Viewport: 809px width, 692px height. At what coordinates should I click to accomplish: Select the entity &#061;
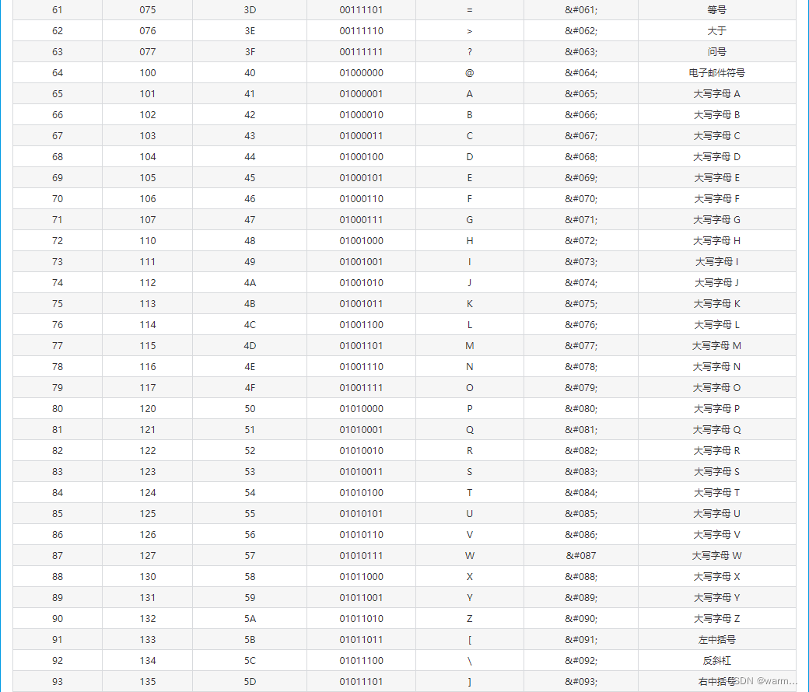pyautogui.click(x=581, y=10)
